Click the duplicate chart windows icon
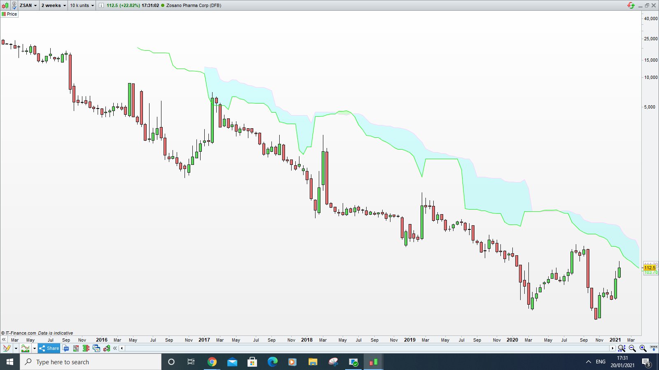The height and width of the screenshot is (370, 659). coord(96,348)
